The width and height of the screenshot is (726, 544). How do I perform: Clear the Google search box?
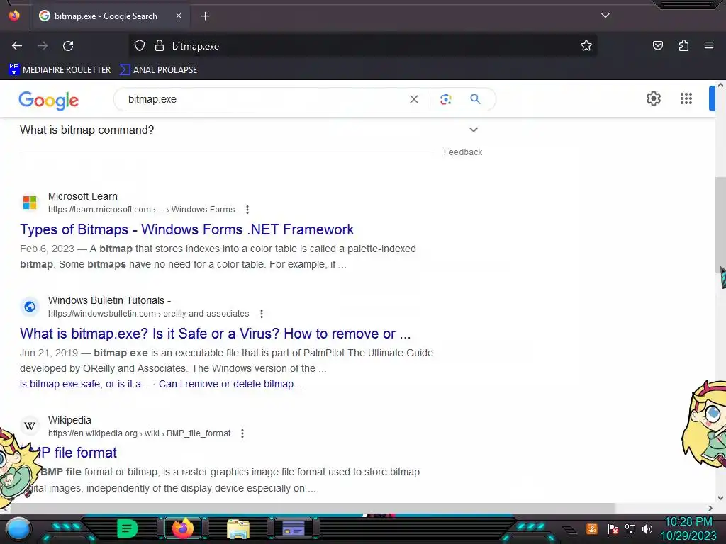(x=414, y=99)
